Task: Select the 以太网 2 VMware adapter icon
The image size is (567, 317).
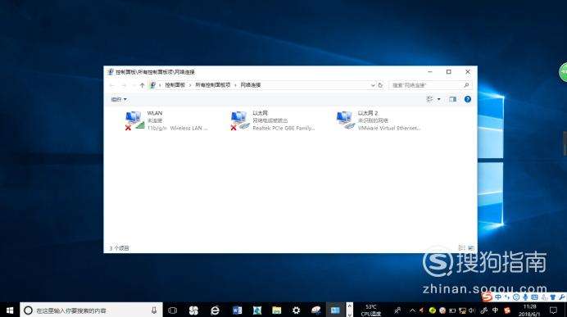Action: coord(346,120)
